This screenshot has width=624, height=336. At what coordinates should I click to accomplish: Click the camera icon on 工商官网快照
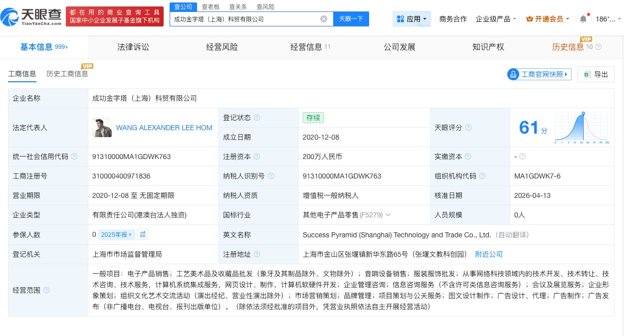[x=513, y=74]
